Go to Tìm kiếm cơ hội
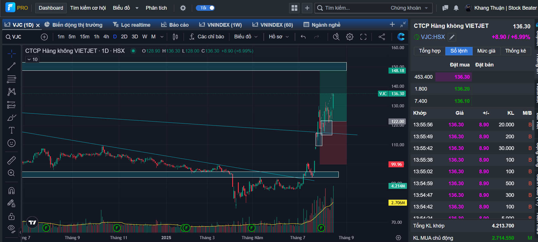Screen dimensions: 538x242 (x=88, y=8)
